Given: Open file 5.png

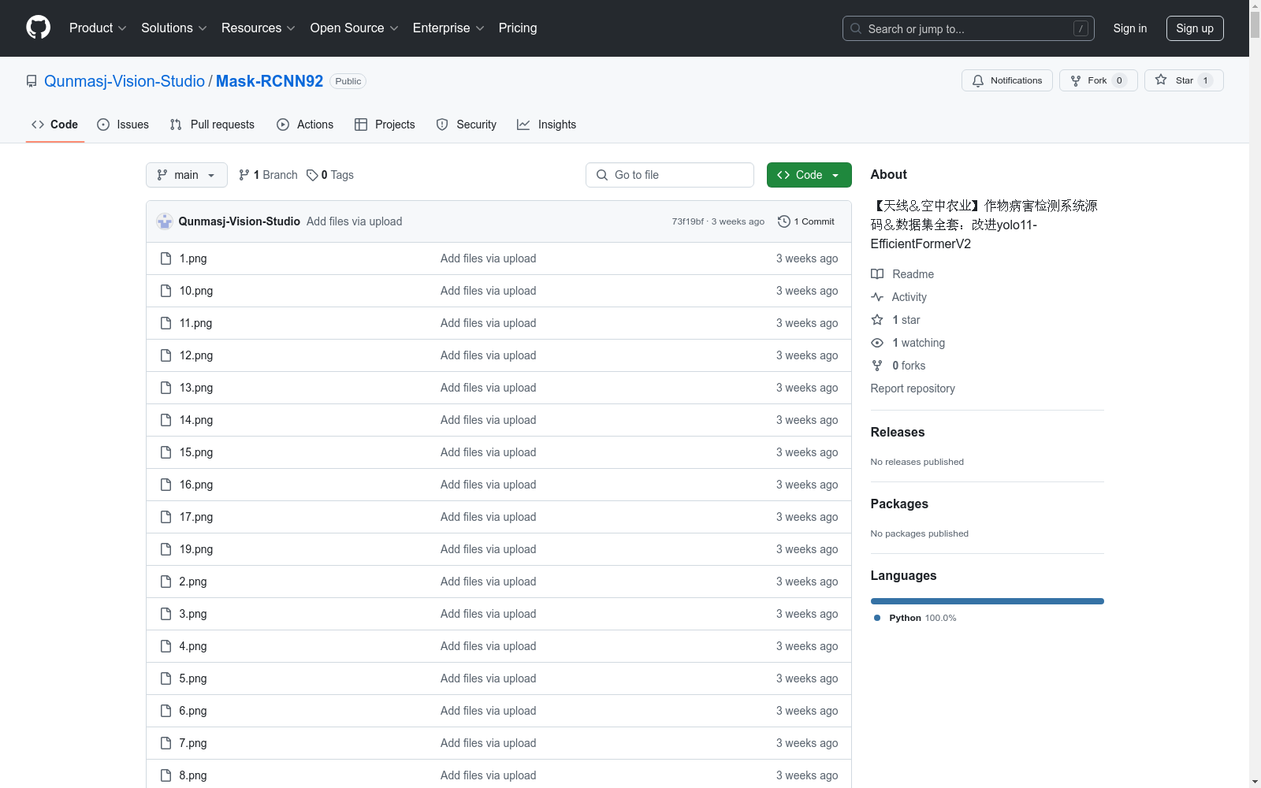Looking at the screenshot, I should (193, 678).
